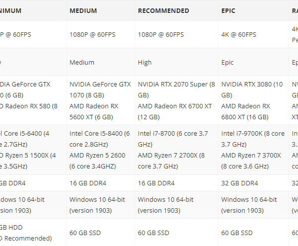
Task: Click the High quality preset cell
Action: [176, 62]
